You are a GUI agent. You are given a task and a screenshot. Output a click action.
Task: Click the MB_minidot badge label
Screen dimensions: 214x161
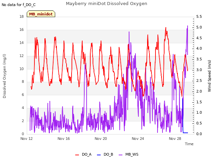click(41, 14)
